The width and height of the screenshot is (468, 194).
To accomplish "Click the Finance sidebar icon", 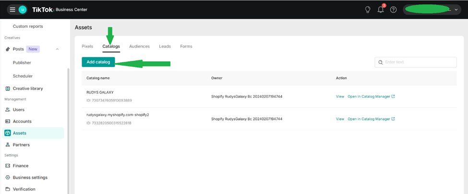I will tap(8, 166).
